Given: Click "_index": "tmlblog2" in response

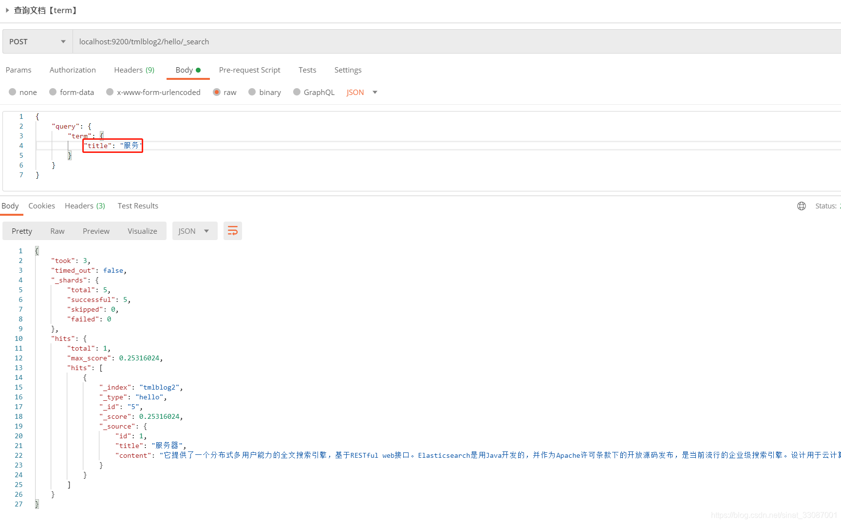Looking at the screenshot, I should 141,387.
